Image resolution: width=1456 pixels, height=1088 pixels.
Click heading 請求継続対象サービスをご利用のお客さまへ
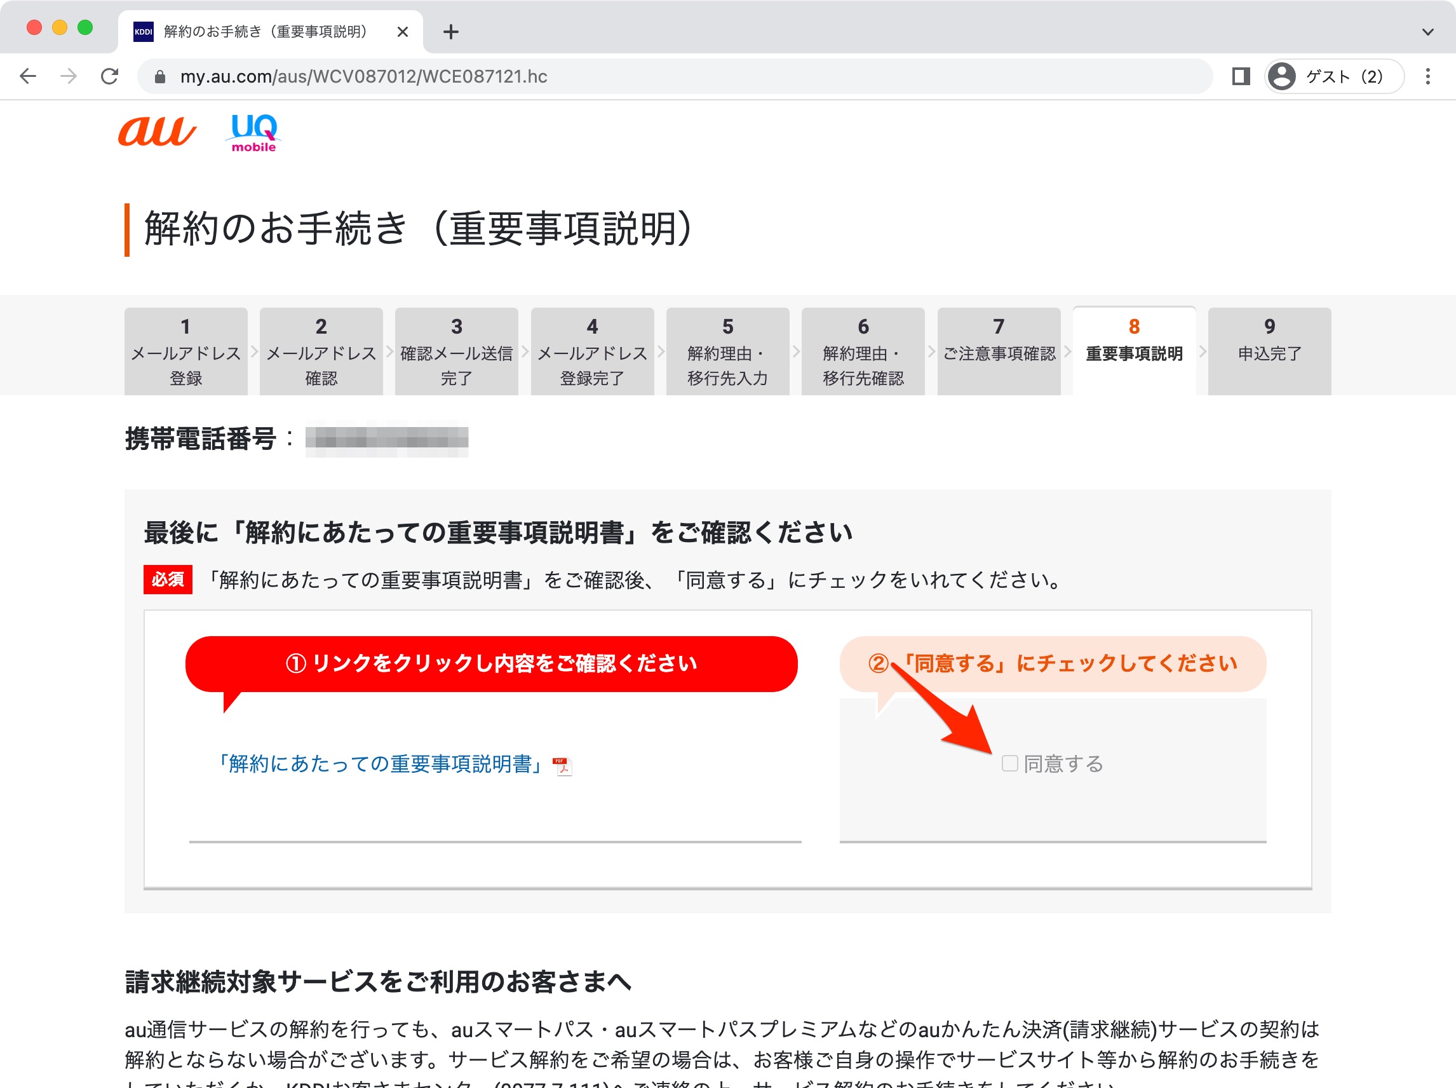pos(379,981)
